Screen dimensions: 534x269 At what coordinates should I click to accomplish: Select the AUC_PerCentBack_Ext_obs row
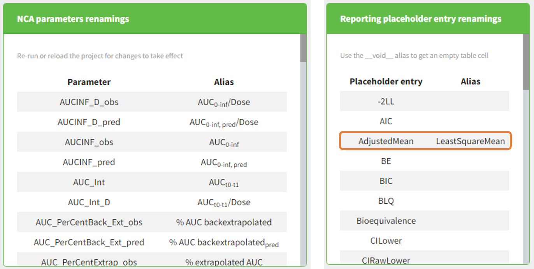pyautogui.click(x=89, y=222)
